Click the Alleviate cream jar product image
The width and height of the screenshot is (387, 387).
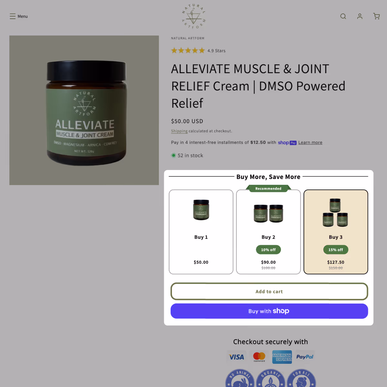(84, 110)
